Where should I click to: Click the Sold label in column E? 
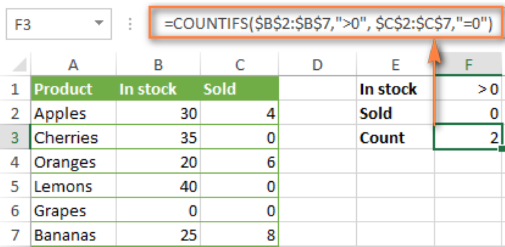point(395,113)
